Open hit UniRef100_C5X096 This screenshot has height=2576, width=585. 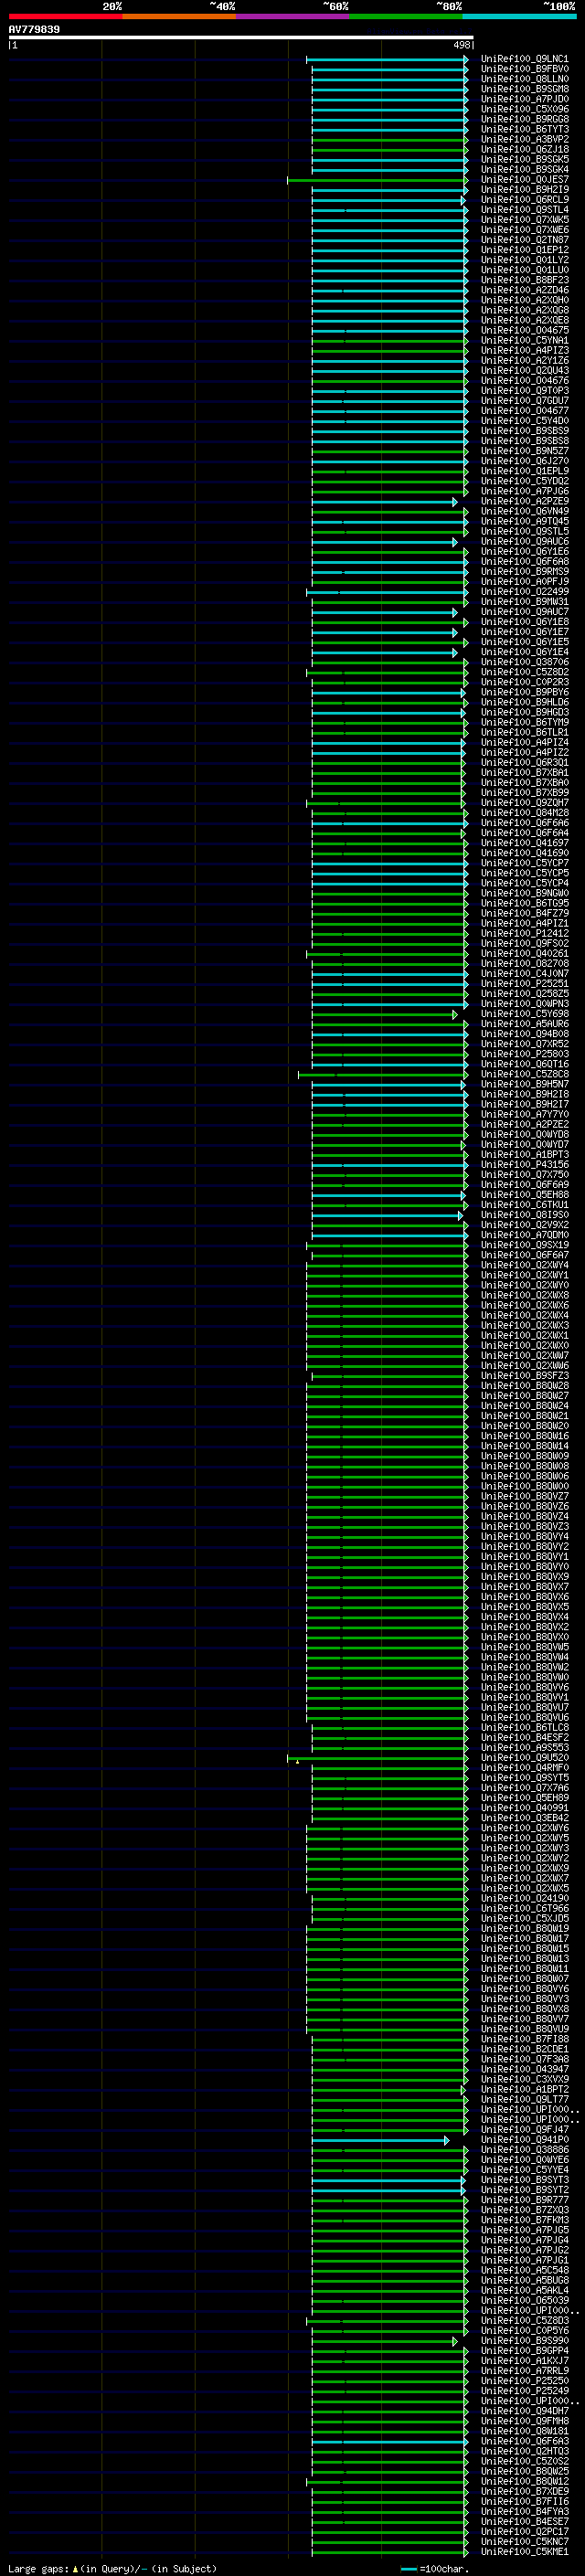[524, 109]
